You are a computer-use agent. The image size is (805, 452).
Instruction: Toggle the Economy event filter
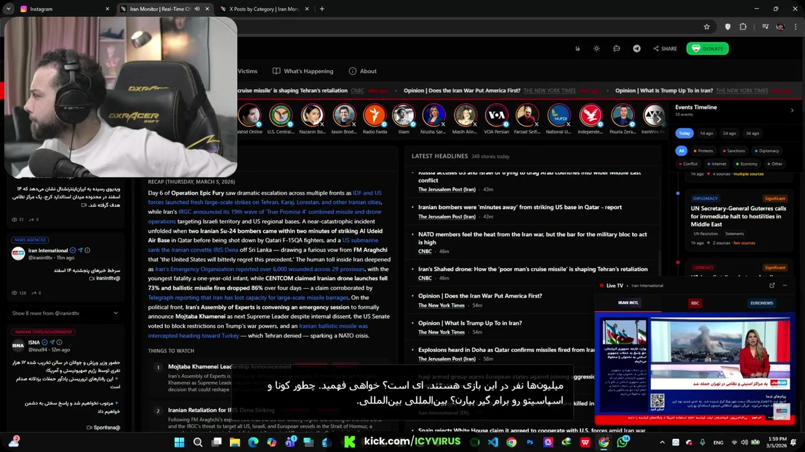pyautogui.click(x=746, y=164)
